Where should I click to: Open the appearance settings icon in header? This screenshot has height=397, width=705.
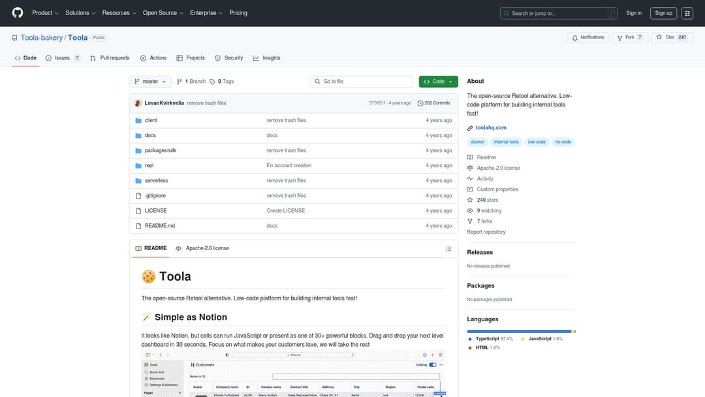[687, 14]
